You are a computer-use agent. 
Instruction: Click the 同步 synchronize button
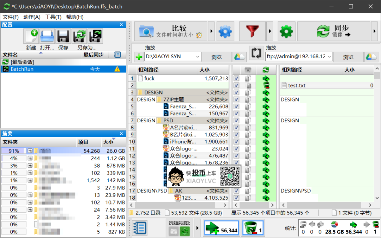coord(334,31)
